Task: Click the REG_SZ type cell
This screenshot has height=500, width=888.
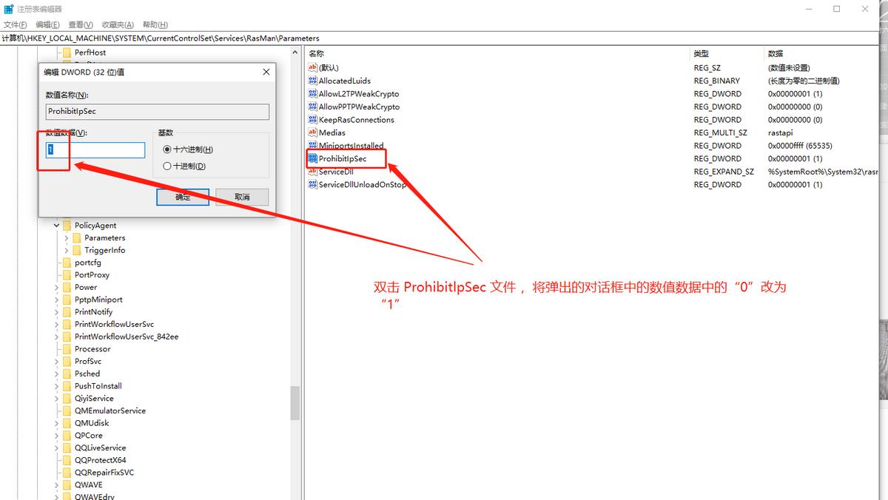Action: (x=707, y=68)
